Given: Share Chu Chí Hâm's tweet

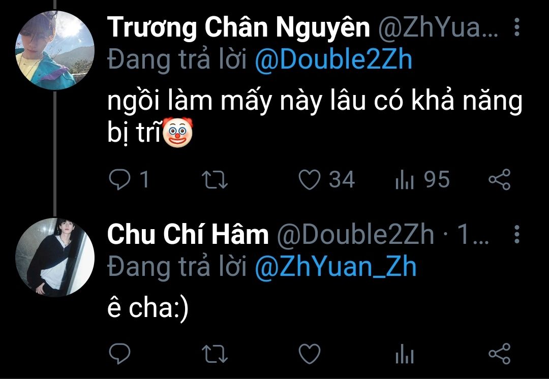Looking at the screenshot, I should tap(500, 354).
